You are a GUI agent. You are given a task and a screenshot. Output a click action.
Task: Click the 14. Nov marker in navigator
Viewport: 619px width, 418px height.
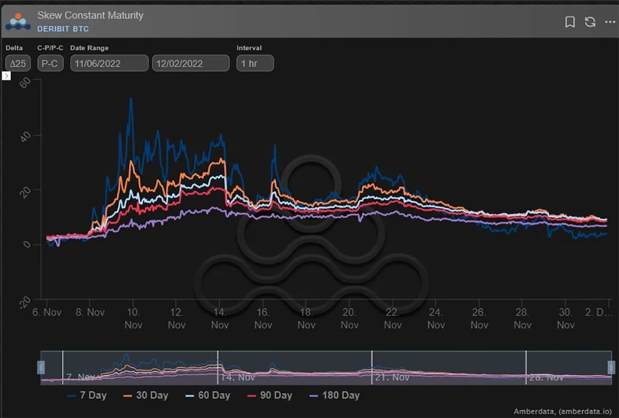coord(237,377)
